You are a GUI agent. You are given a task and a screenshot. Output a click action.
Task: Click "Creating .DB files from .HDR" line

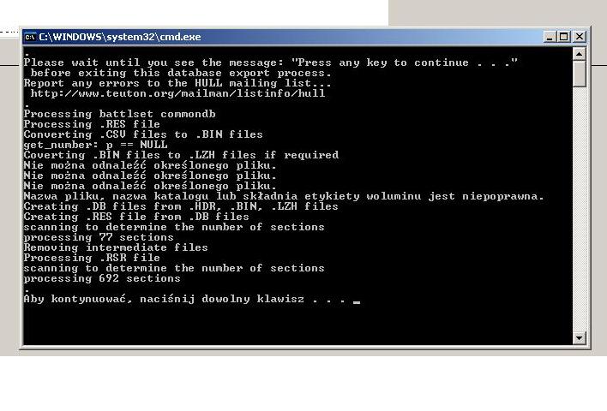pos(181,206)
